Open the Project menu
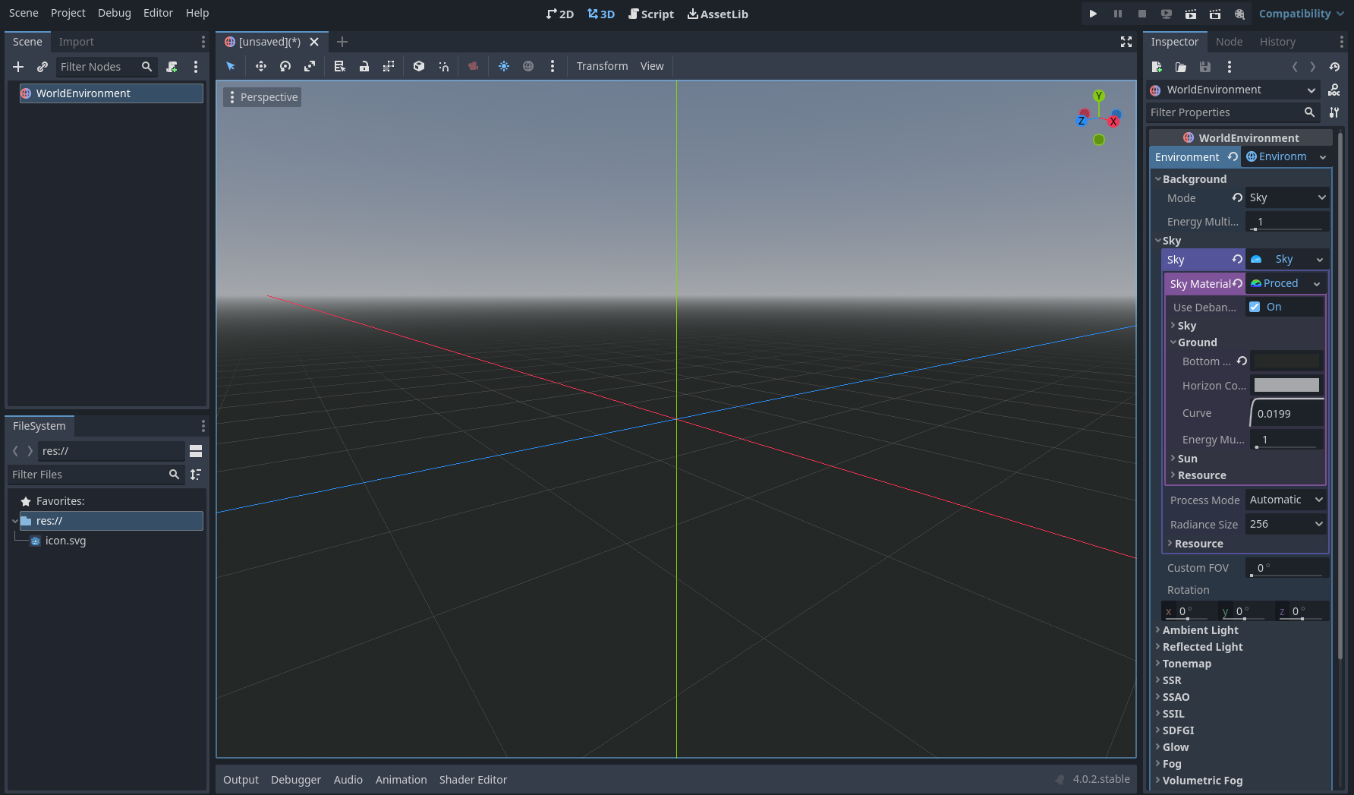This screenshot has height=795, width=1354. [68, 13]
